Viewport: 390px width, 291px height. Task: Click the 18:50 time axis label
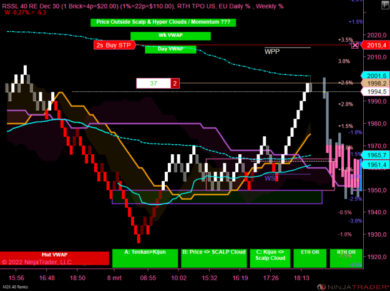77,278
